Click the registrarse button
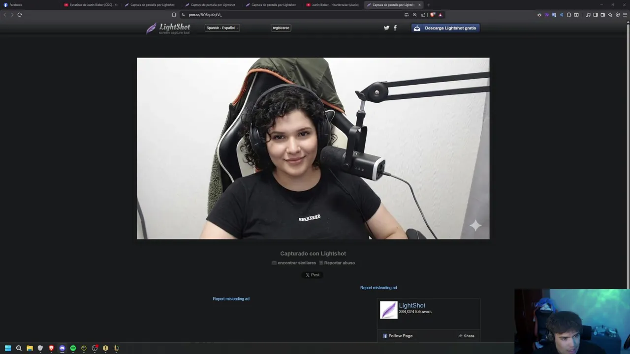 pyautogui.click(x=281, y=28)
